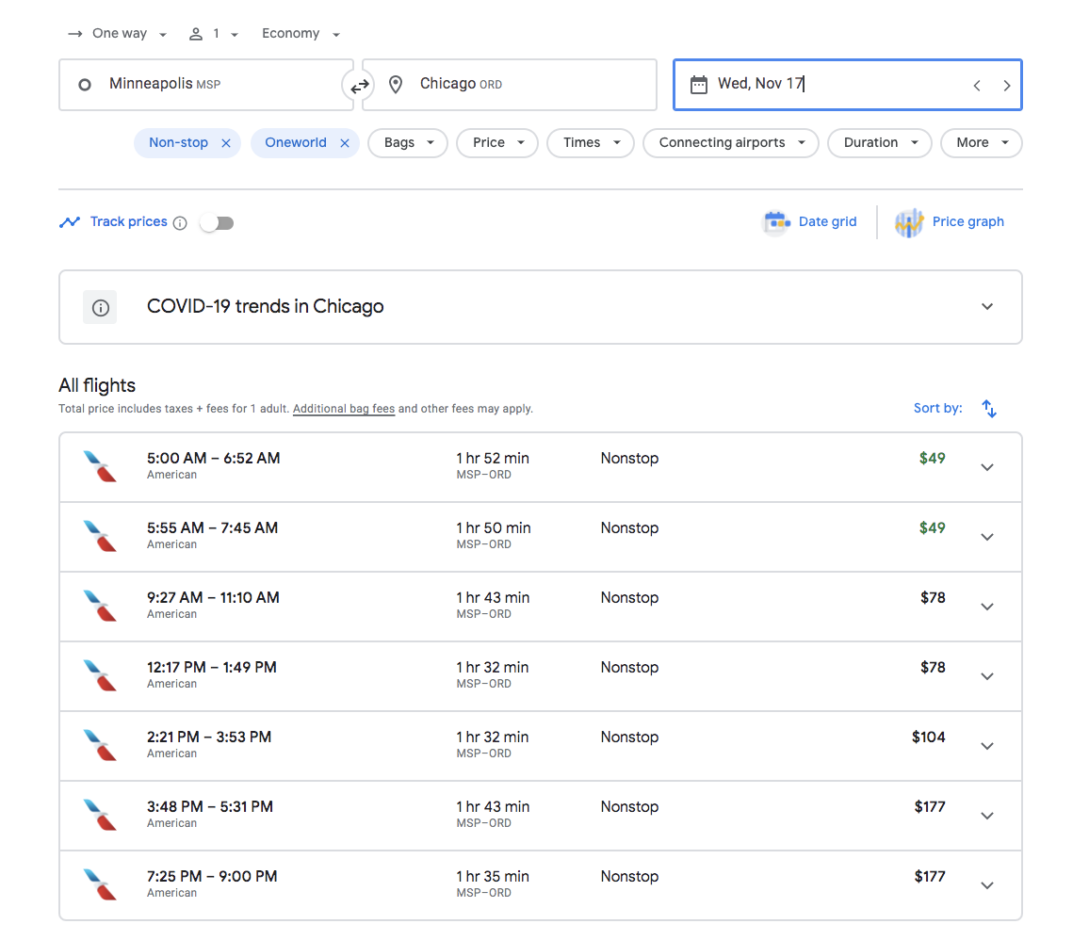The height and width of the screenshot is (940, 1089).
Task: Open the Economy cabin class menu
Action: 300,33
